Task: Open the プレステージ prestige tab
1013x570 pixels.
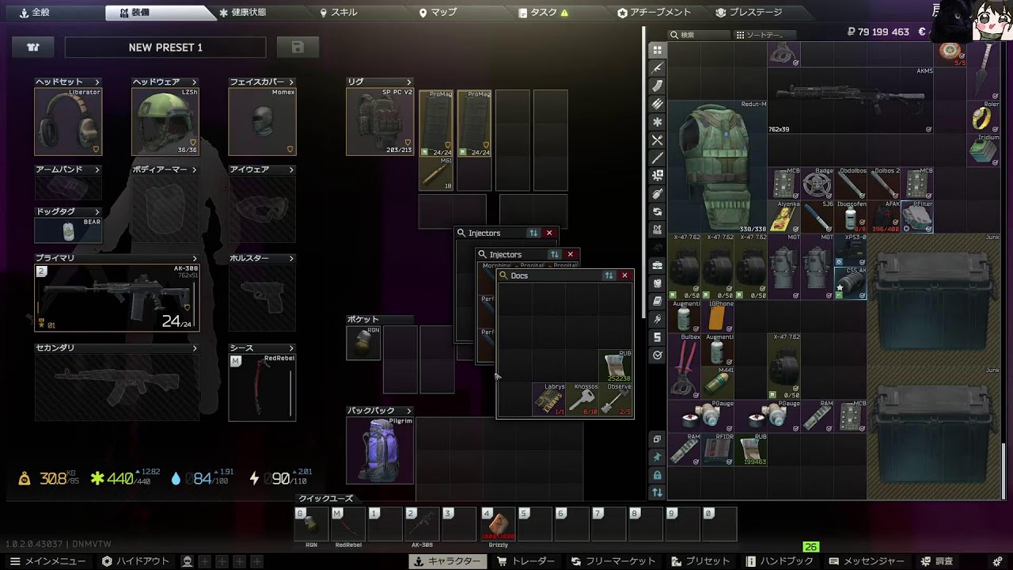Action: 749,13
